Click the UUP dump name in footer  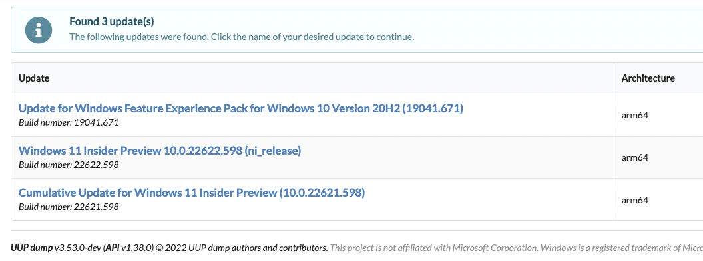tap(31, 248)
